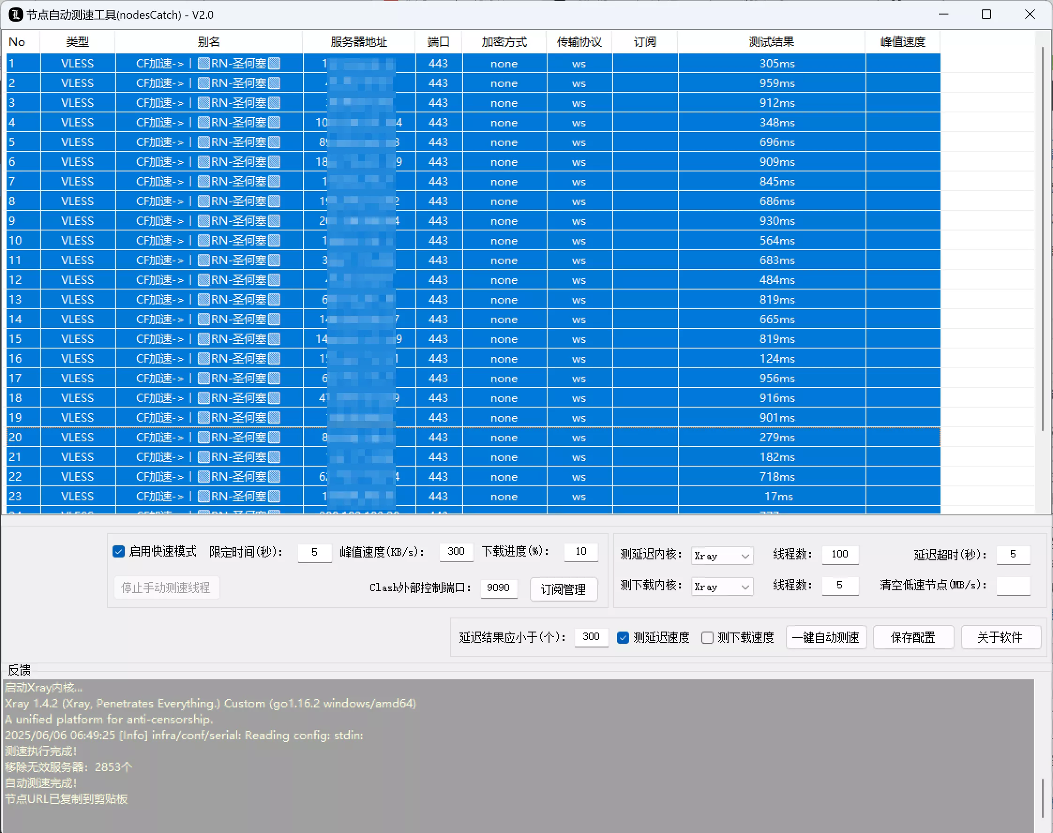Click the 延迟结果应小于 field showing 300

[591, 637]
